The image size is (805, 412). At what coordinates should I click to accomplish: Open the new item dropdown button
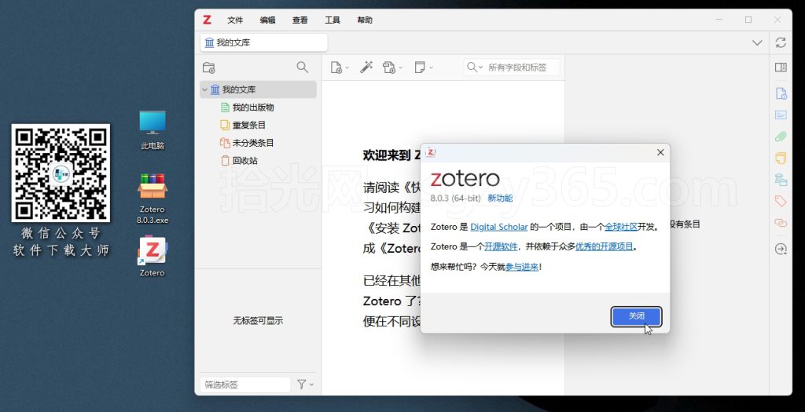click(x=340, y=67)
